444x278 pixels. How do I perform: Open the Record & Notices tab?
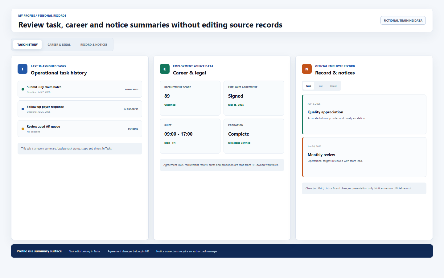[94, 44]
